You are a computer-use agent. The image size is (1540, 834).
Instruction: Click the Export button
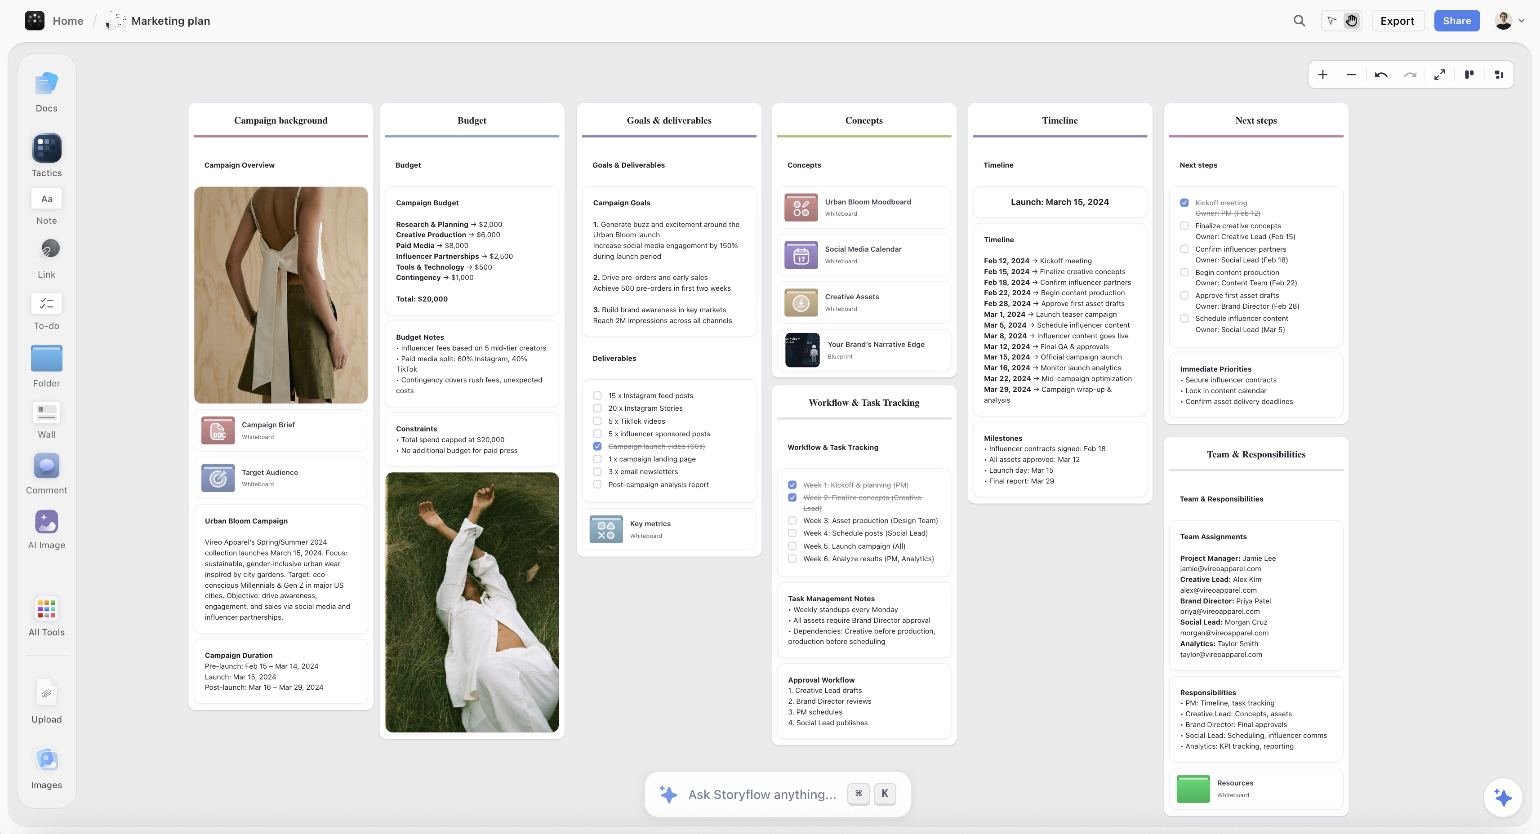click(1398, 20)
